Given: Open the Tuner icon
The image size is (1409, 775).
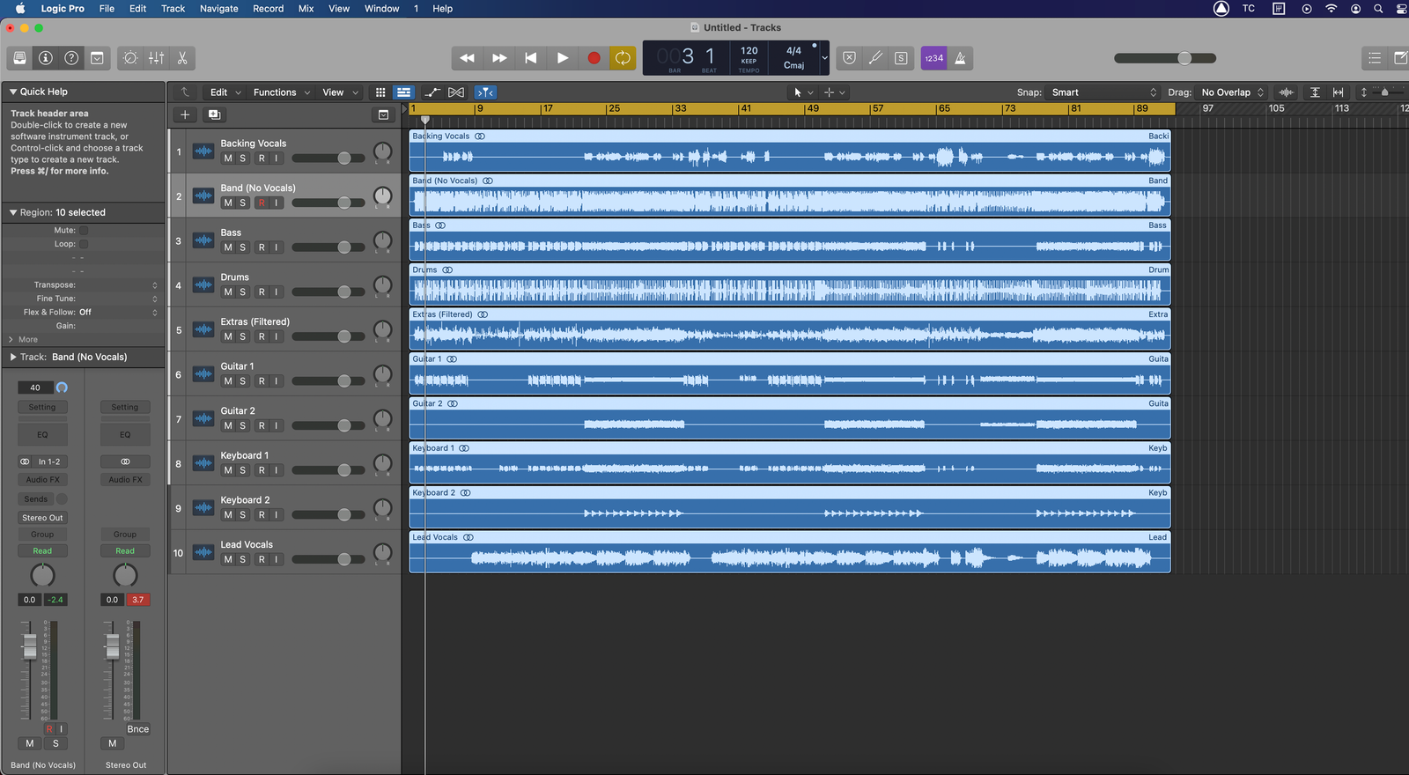Looking at the screenshot, I should (875, 58).
